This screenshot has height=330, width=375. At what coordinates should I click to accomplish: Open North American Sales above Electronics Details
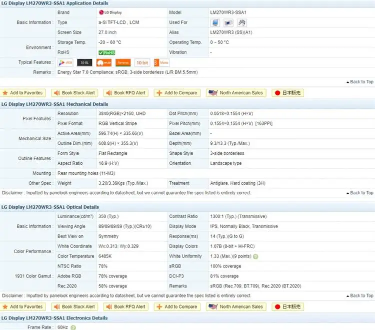click(x=236, y=307)
